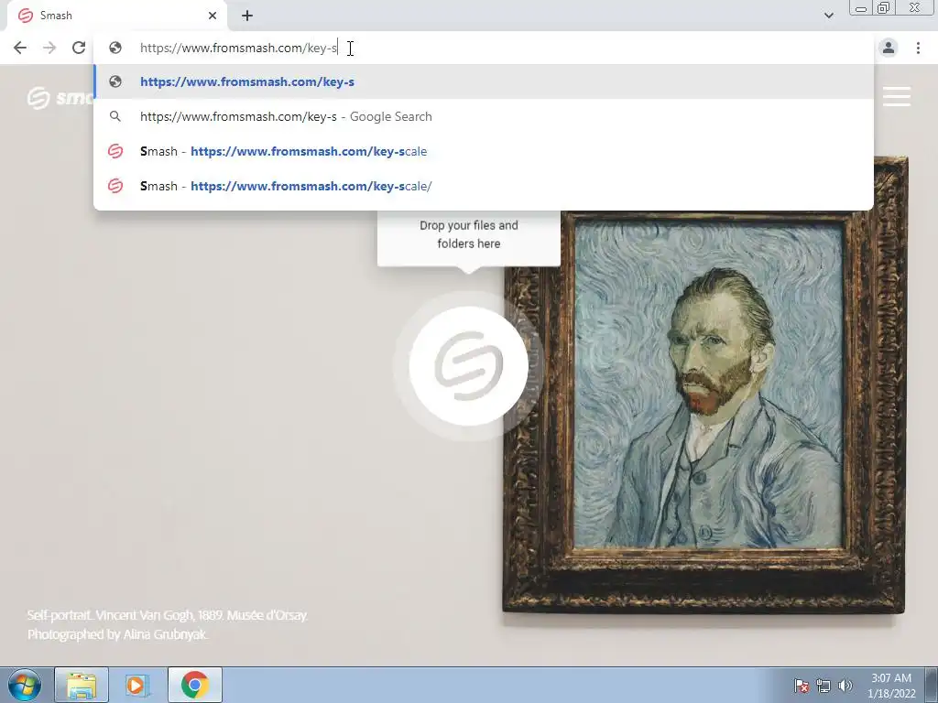Open a new browser tab
938x703 pixels.
coord(247,16)
